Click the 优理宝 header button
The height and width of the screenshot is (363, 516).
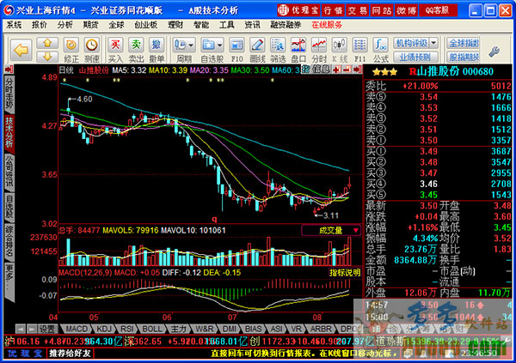[298, 10]
